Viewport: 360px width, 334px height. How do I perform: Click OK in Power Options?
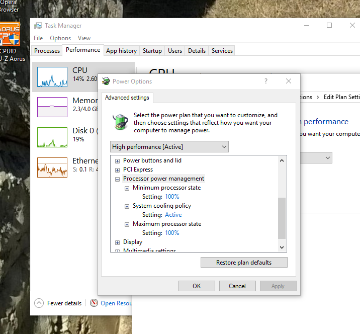point(197,286)
